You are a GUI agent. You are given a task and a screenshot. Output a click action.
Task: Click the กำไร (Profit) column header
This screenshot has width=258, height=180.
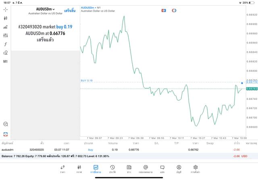point(237,143)
